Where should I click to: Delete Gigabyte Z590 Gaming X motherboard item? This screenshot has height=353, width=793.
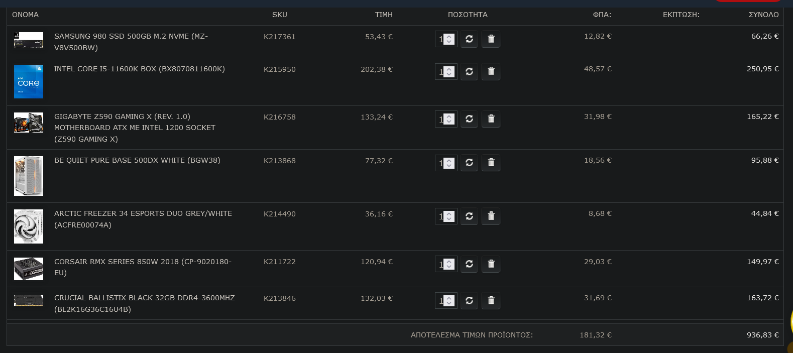491,119
